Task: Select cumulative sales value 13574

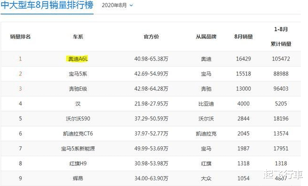Action: coord(281,134)
